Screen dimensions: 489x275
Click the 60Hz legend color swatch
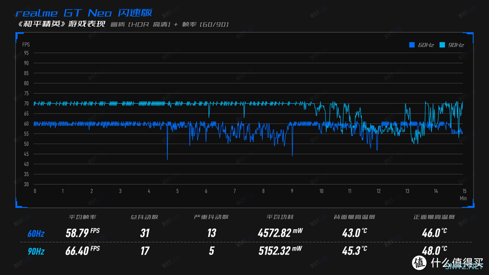click(412, 45)
